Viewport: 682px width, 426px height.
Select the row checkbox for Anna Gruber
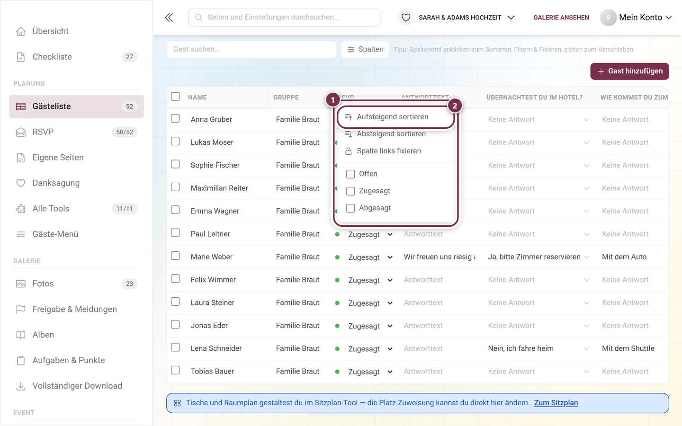click(x=175, y=118)
